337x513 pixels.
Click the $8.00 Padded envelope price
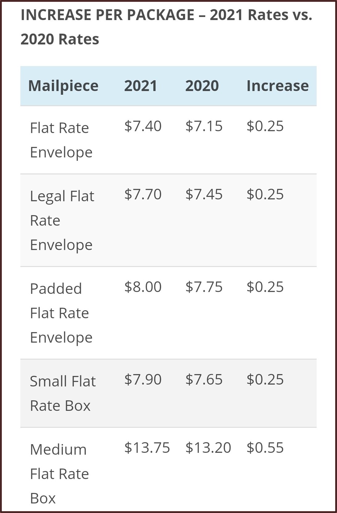(x=143, y=287)
